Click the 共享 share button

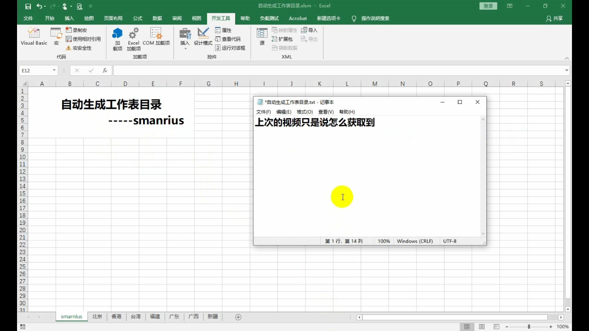pyautogui.click(x=554, y=18)
